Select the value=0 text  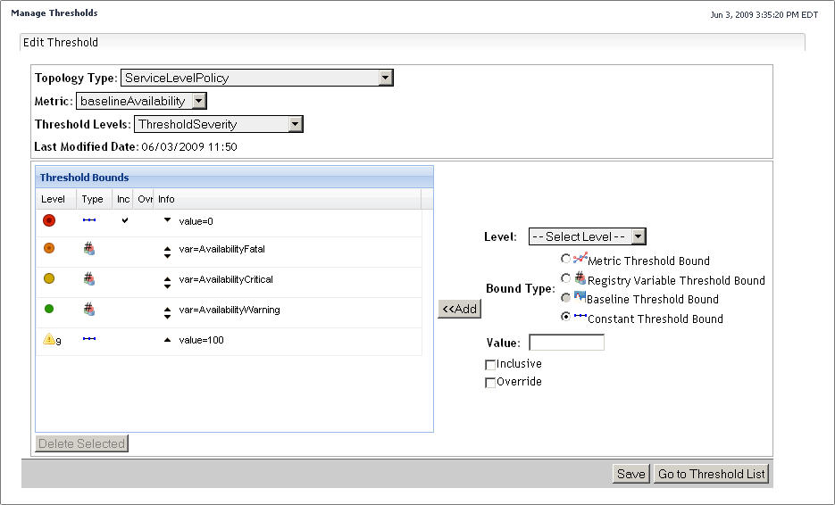196,221
